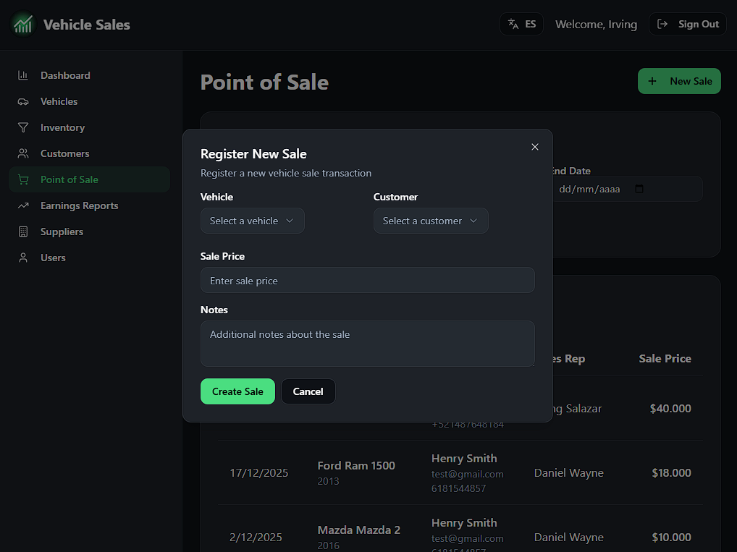Open Inventory from sidebar

click(89, 127)
